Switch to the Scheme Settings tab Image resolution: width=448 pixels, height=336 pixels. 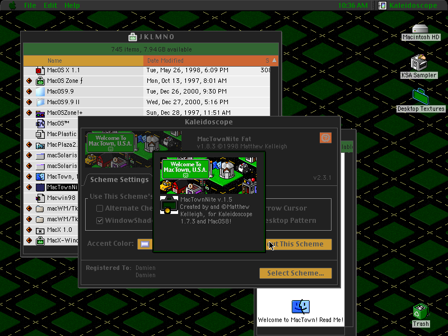point(119,179)
